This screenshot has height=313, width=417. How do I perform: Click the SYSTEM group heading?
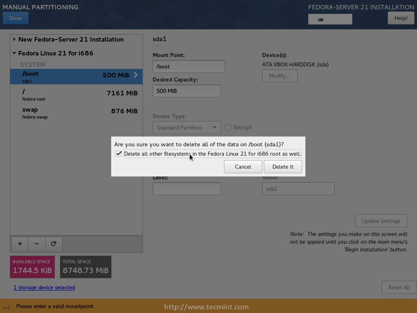coord(33,65)
